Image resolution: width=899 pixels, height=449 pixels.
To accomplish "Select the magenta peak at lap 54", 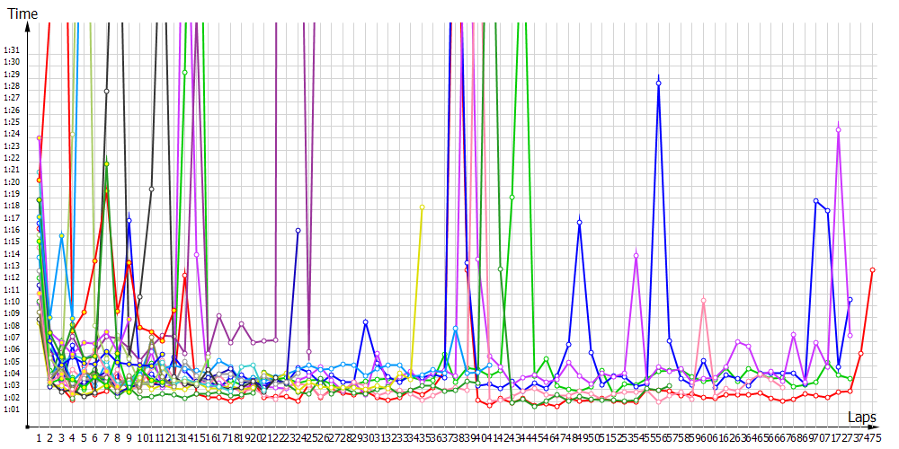I will pos(636,256).
